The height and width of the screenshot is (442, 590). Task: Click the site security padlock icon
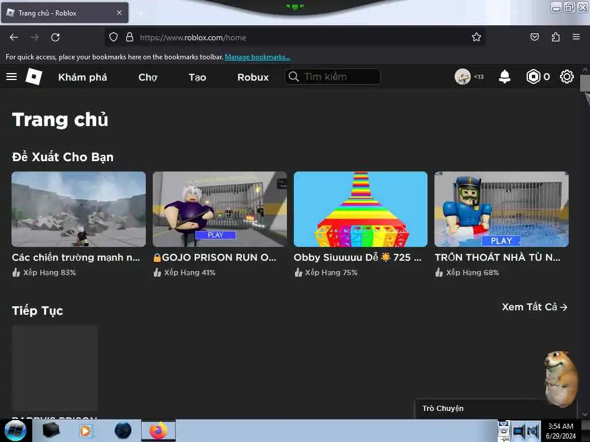[x=130, y=37]
